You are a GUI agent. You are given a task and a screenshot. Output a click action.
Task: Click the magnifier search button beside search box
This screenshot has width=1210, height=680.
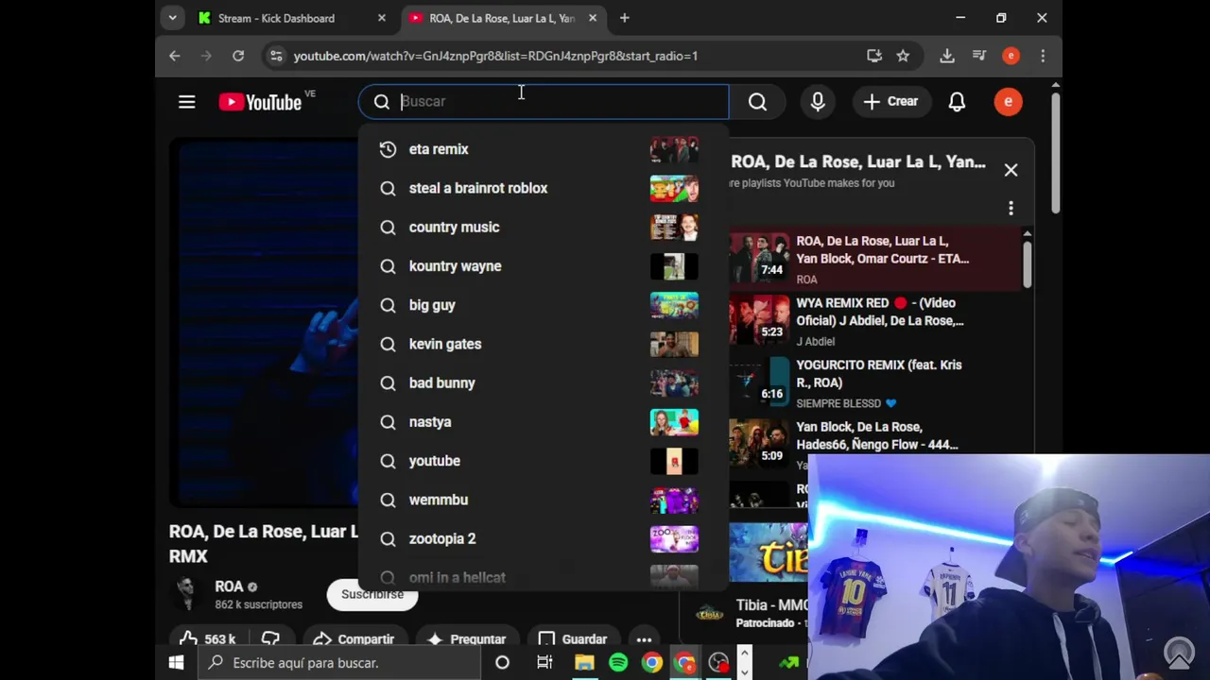758,102
